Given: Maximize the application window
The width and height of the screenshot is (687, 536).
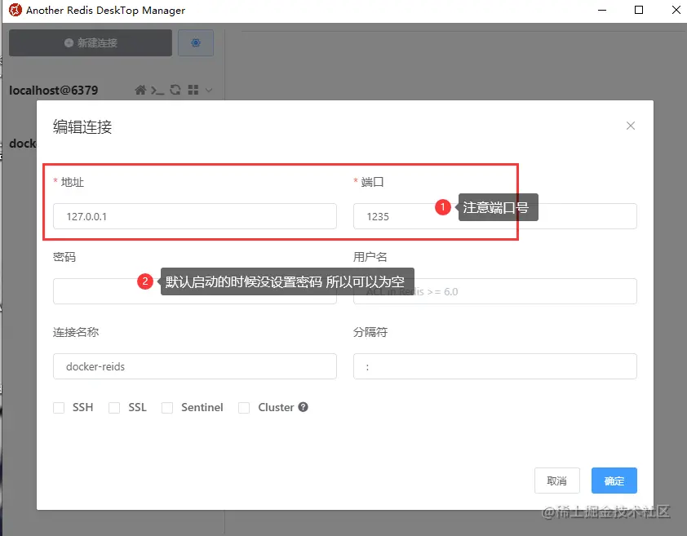Looking at the screenshot, I should (x=639, y=10).
